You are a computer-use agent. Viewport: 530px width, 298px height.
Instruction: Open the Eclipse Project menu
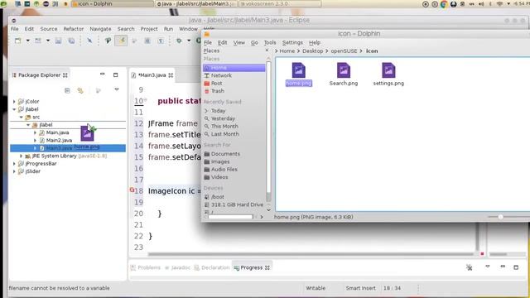tap(149, 29)
